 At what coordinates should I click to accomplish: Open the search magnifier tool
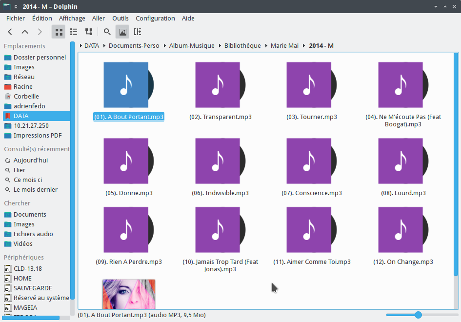[x=107, y=32]
